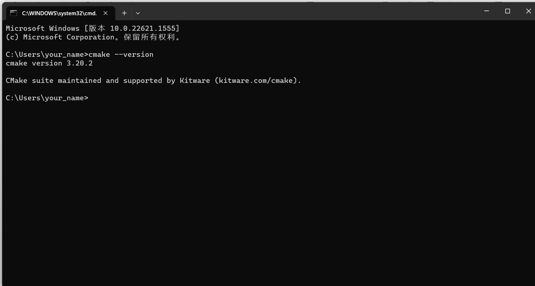Open a new terminal tab with the plus icon
Image resolution: width=535 pixels, height=286 pixels.
click(x=124, y=13)
